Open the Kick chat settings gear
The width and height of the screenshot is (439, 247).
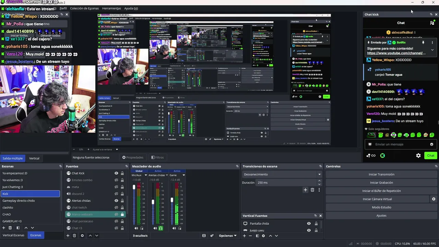[418, 155]
